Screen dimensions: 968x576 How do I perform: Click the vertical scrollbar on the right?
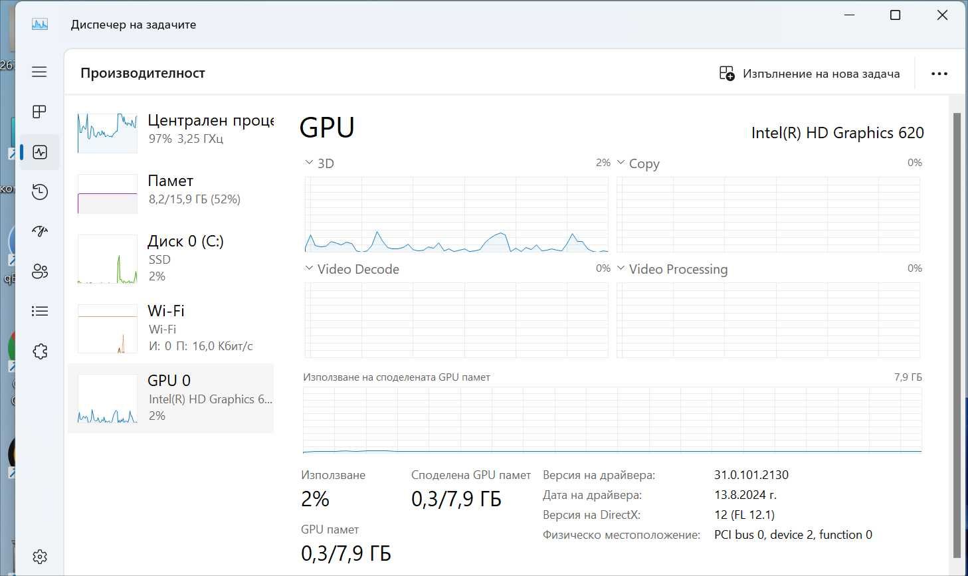point(957,335)
